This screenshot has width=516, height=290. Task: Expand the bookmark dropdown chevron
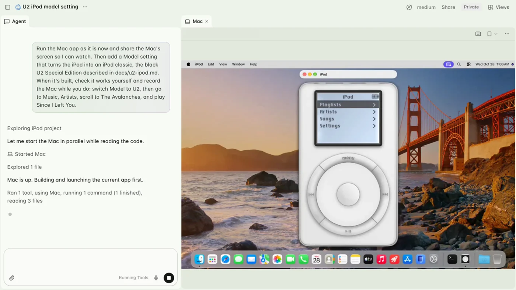point(496,34)
